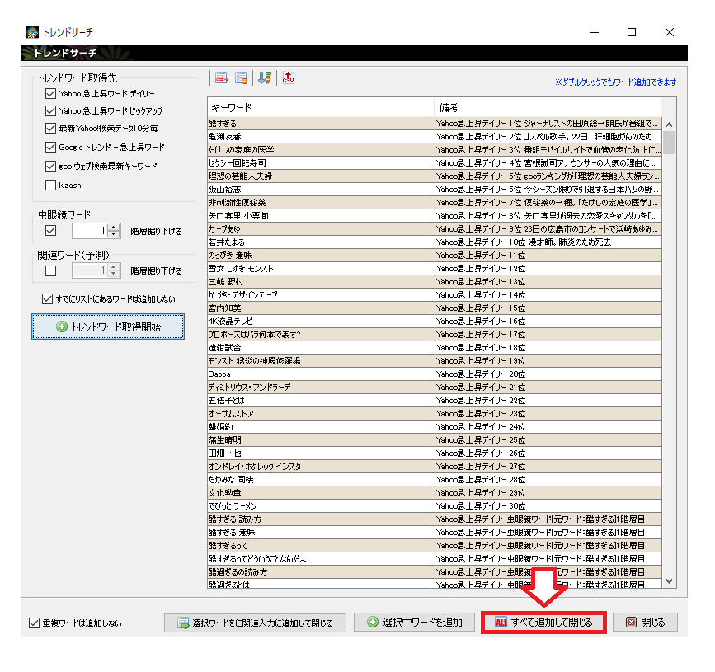715x672 pixels.
Task: Click the move selected row toolbar icon
Action: pyautogui.click(x=222, y=78)
